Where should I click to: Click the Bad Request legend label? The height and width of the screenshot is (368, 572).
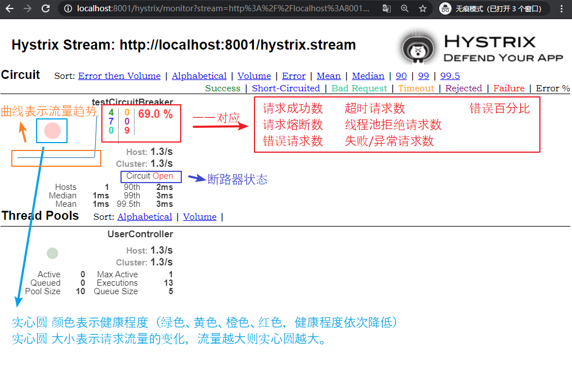click(x=359, y=88)
